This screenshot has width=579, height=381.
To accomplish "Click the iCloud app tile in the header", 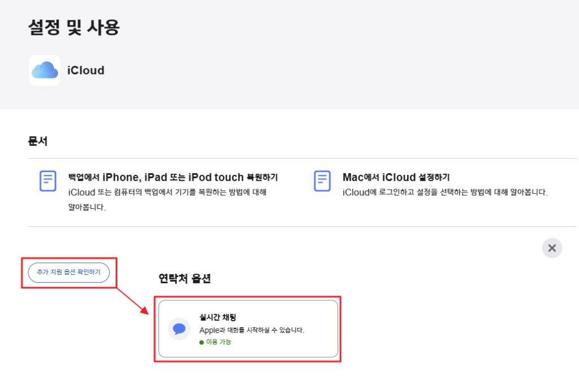I will pyautogui.click(x=45, y=70).
